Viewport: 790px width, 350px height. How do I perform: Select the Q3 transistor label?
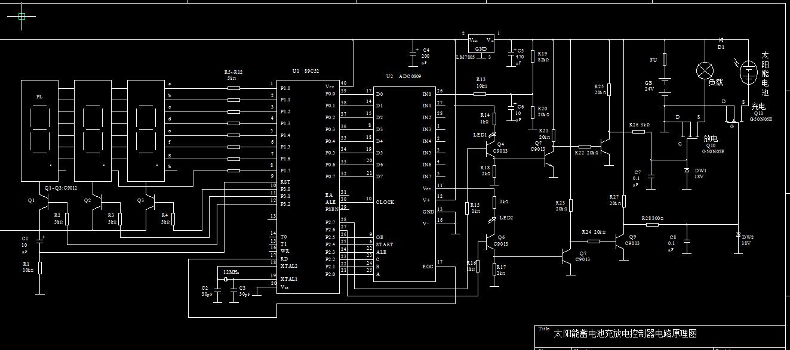[141, 201]
